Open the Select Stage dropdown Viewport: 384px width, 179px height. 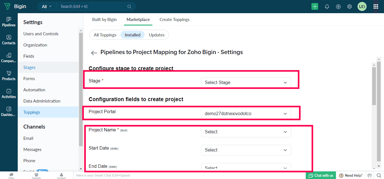click(x=246, y=82)
